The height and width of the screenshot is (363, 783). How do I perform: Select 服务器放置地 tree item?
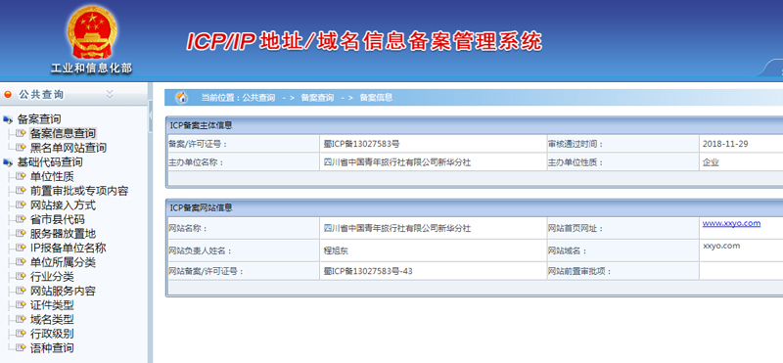pyautogui.click(x=63, y=234)
